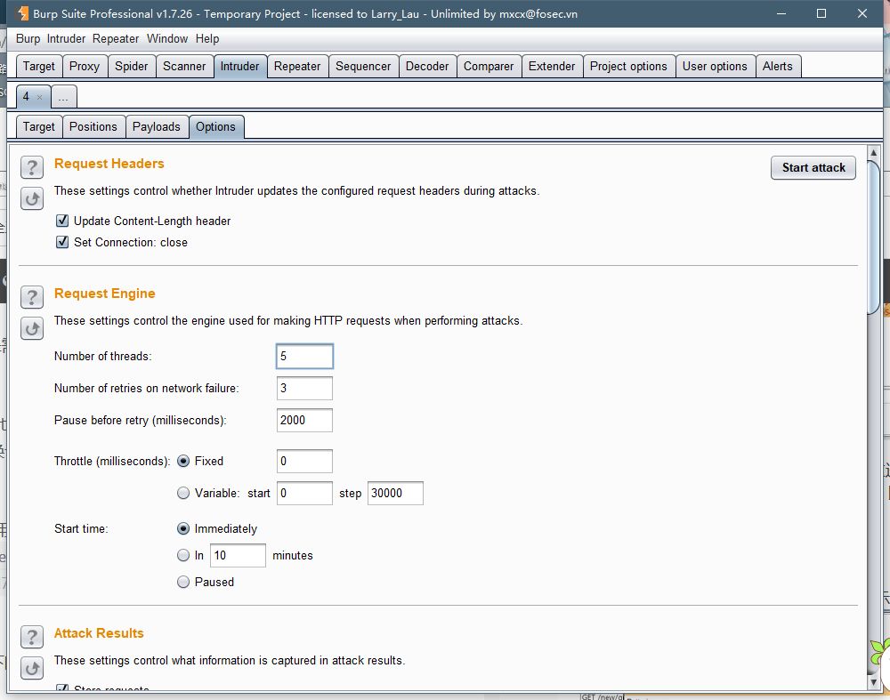Restore defaults for Attack Results section
The height and width of the screenshot is (700, 890).
tap(32, 668)
